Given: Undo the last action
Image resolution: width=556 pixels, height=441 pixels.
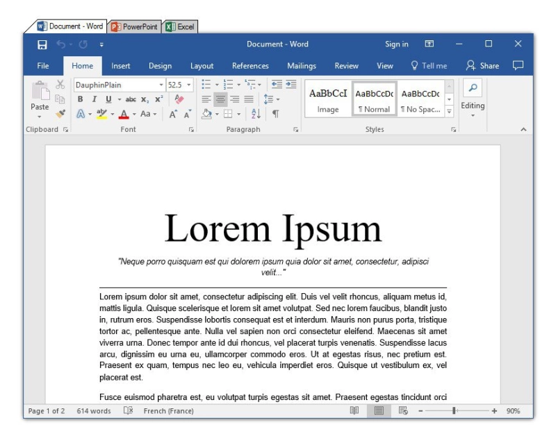Looking at the screenshot, I should [x=61, y=44].
